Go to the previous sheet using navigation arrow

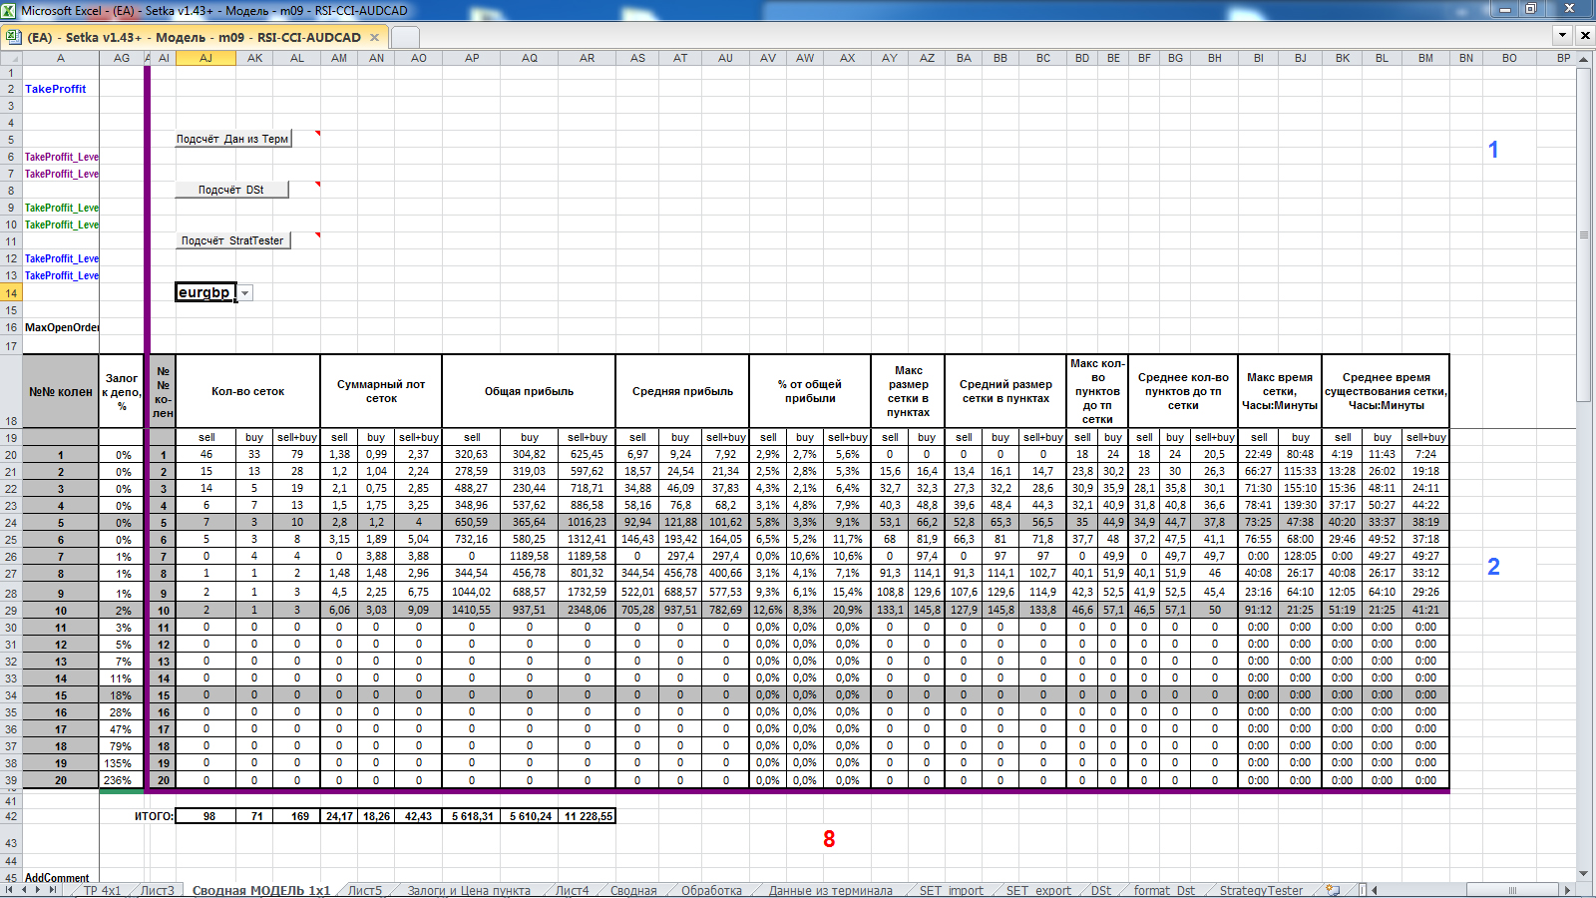click(x=25, y=889)
